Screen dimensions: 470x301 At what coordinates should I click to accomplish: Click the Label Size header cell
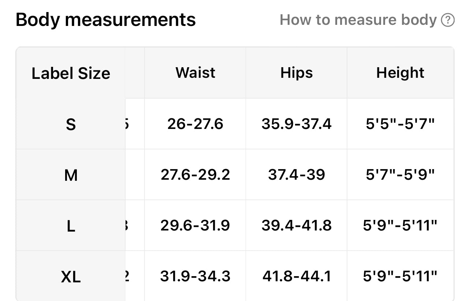pyautogui.click(x=71, y=73)
